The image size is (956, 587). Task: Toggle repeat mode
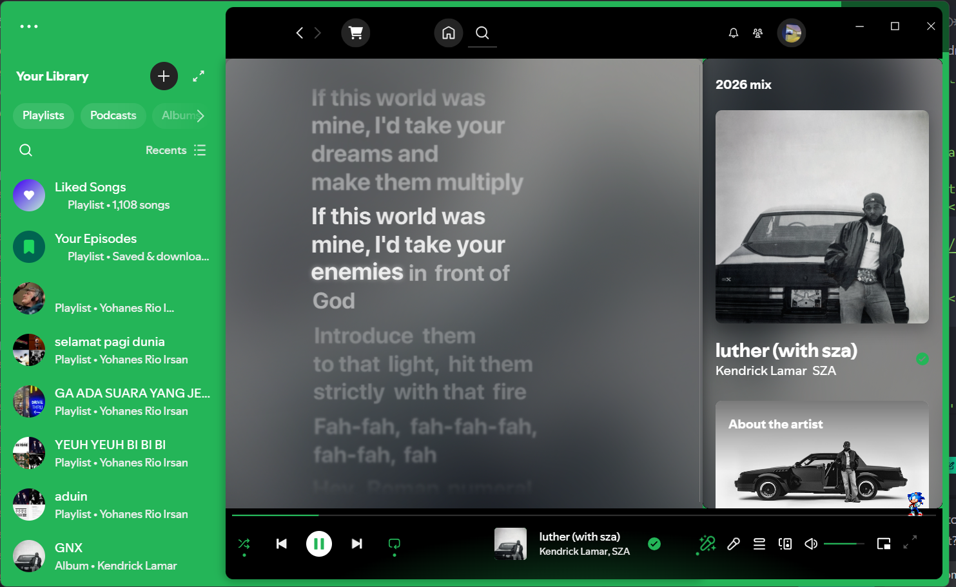[395, 544]
